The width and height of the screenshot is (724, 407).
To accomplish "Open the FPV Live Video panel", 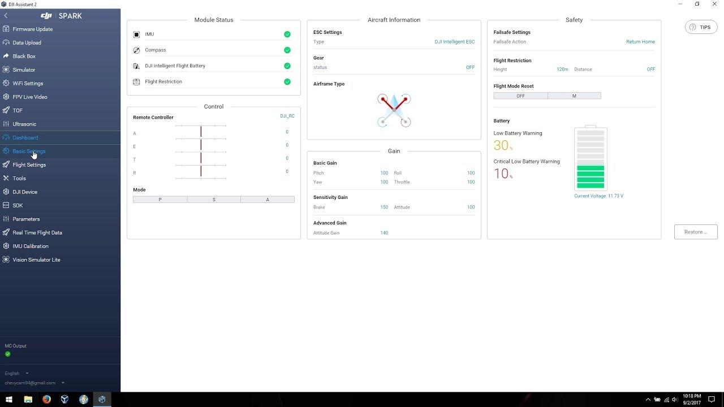I will tap(28, 97).
